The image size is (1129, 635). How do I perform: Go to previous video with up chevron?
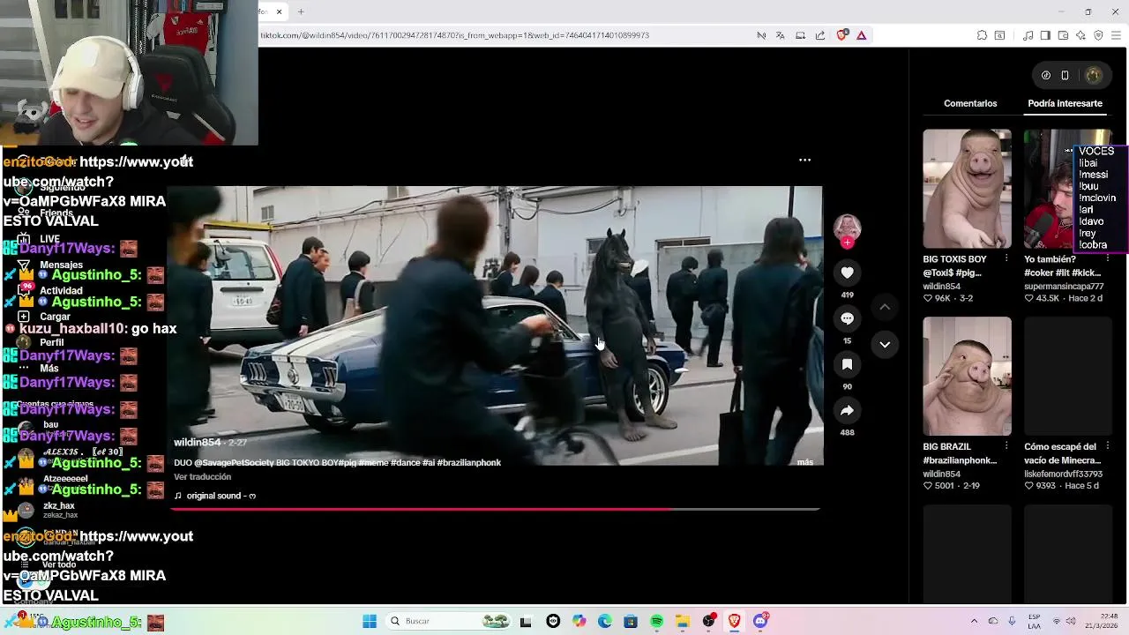[x=885, y=307]
